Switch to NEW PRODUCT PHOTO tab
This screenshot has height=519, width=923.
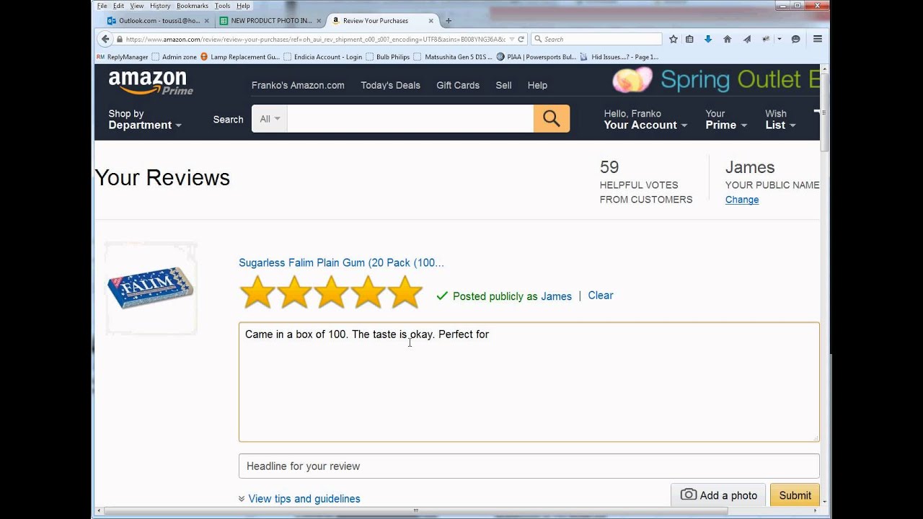click(270, 21)
